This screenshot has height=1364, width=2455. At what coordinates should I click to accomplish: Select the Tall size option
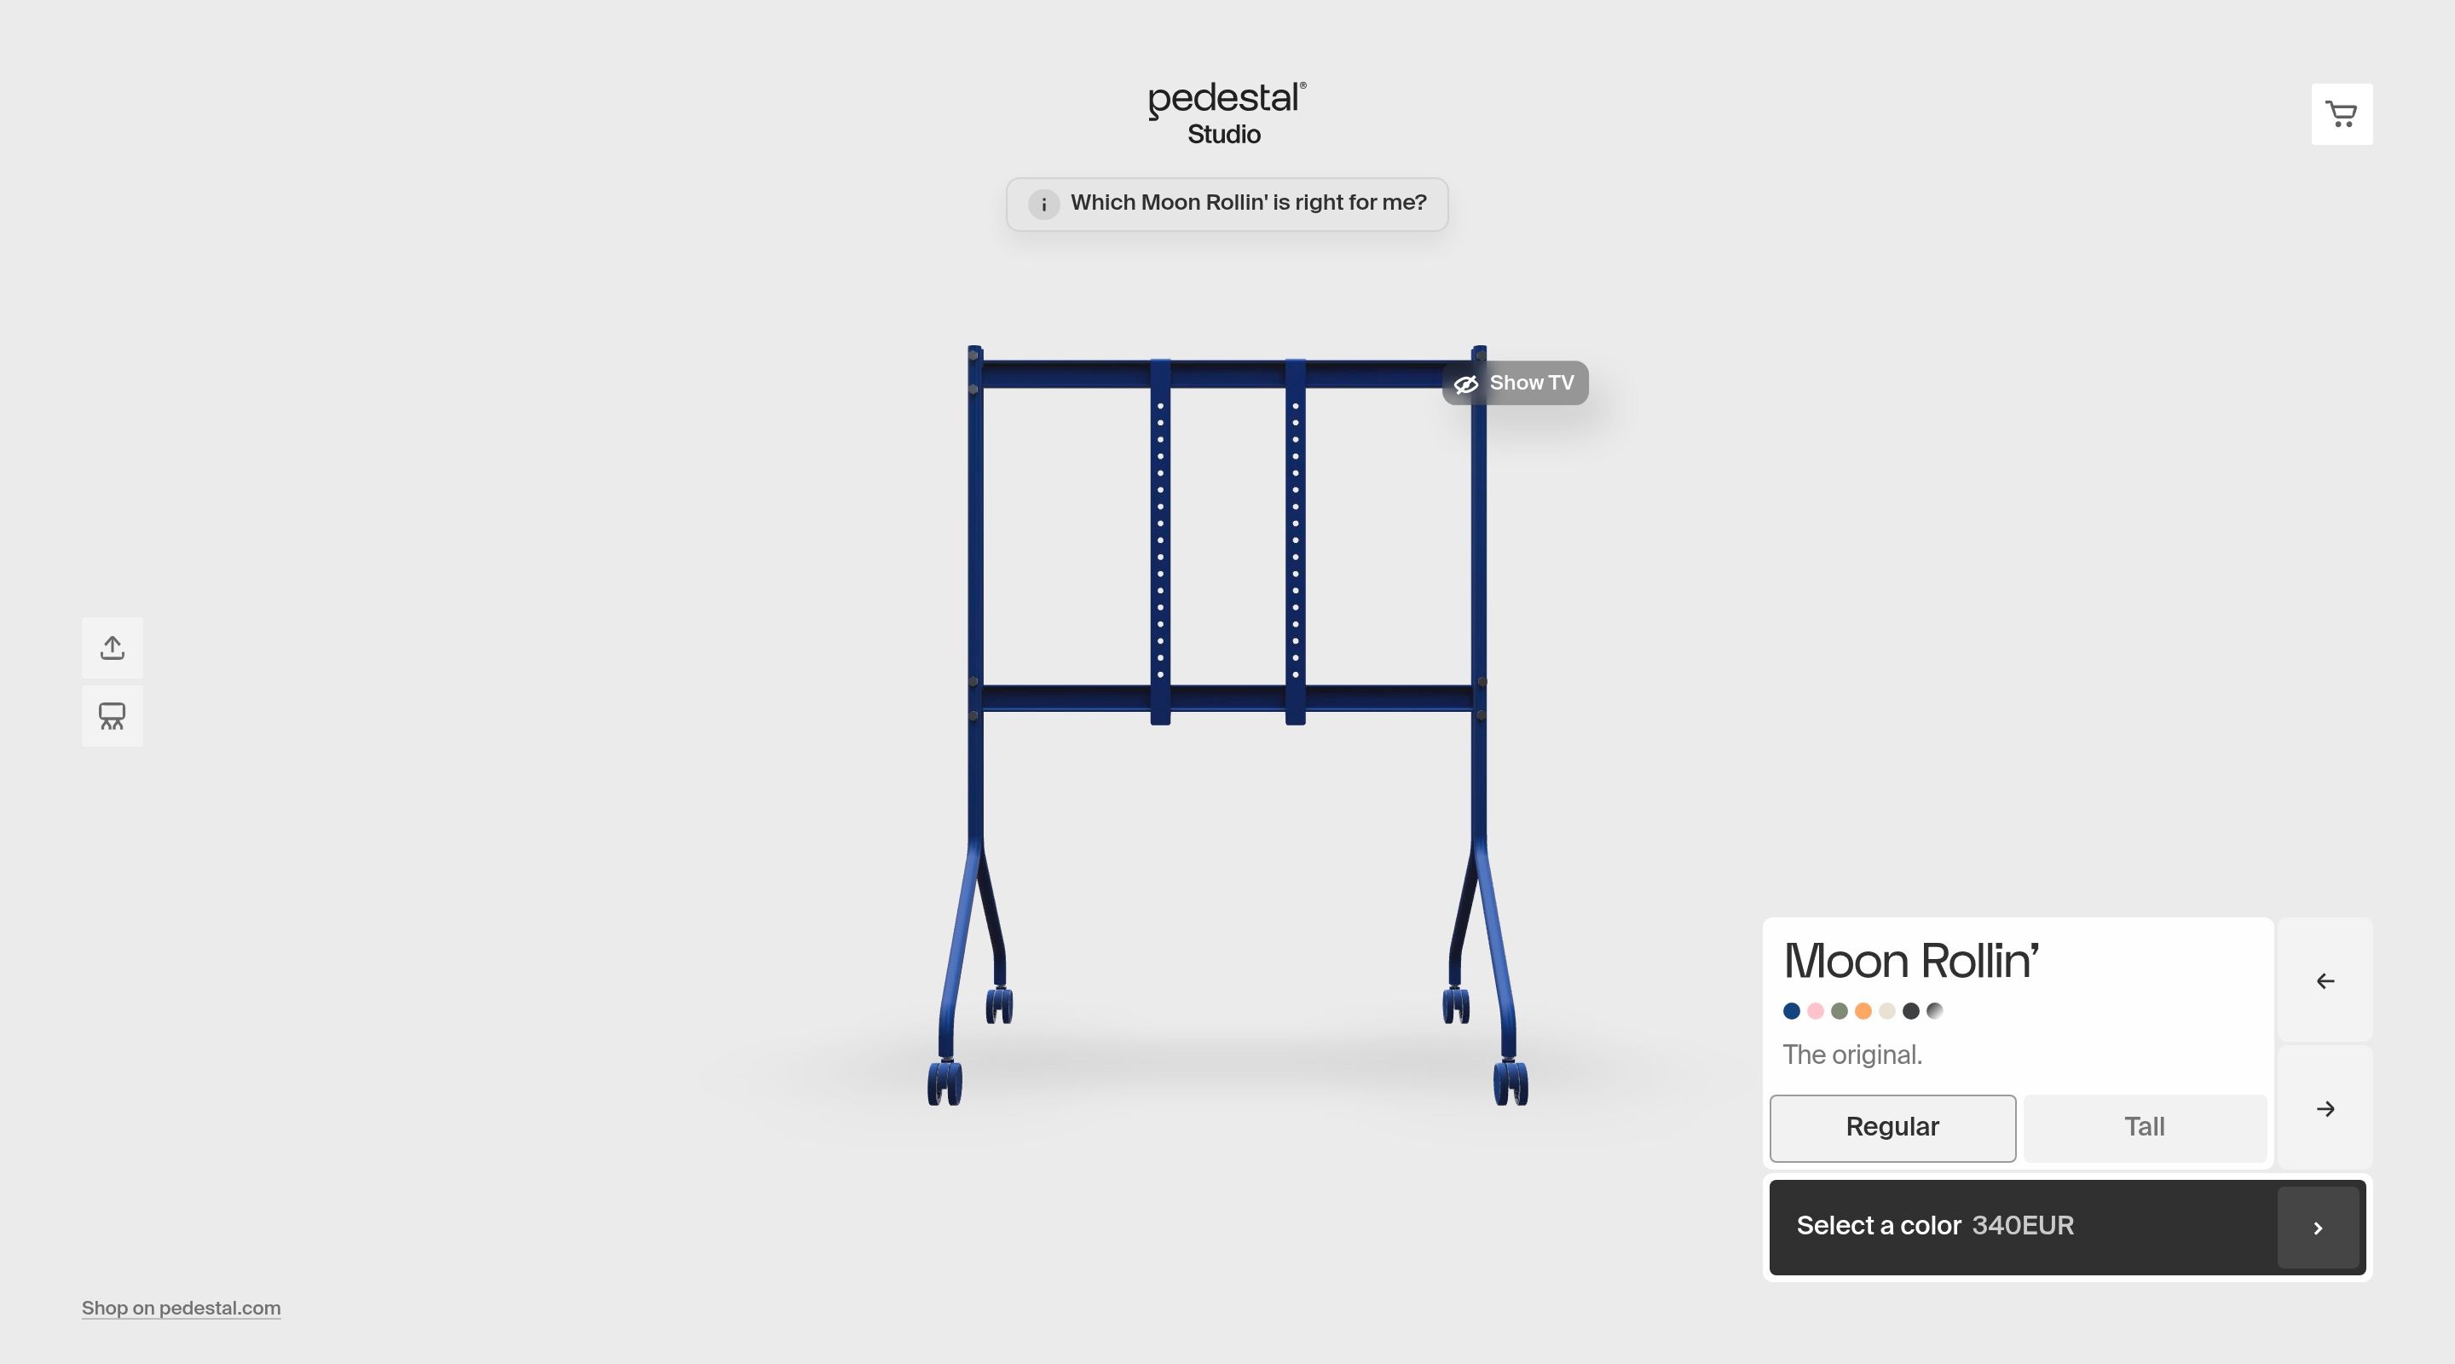(x=2145, y=1128)
